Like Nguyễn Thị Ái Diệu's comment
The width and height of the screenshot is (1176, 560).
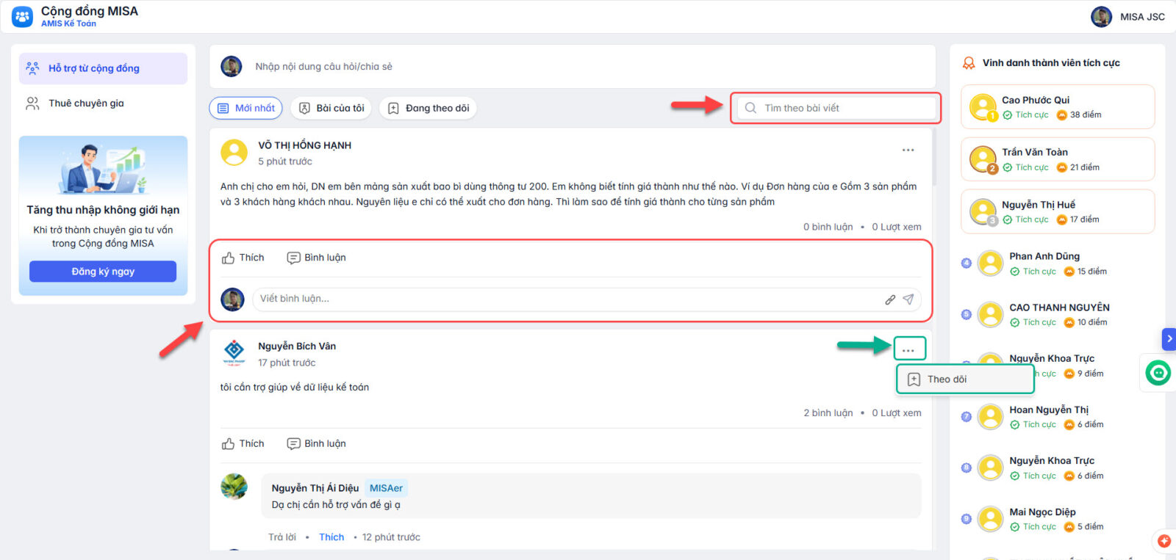click(331, 537)
